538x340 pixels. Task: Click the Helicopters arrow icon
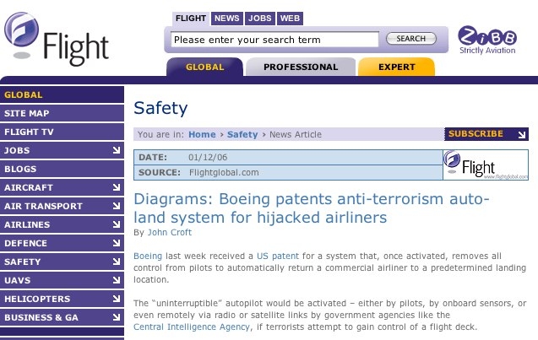pos(117,299)
